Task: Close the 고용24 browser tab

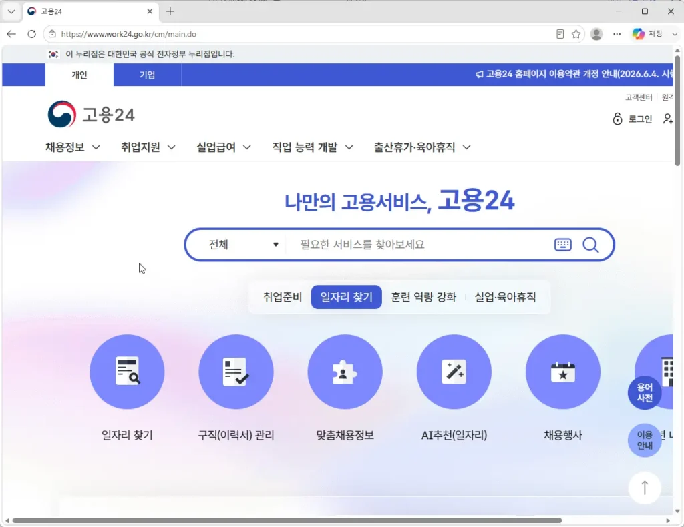Action: [150, 11]
